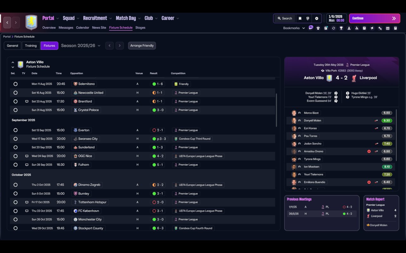Image resolution: width=406 pixels, height=253 pixels.
Task: Click the Portal breadcrumb link
Action: click(x=7, y=37)
